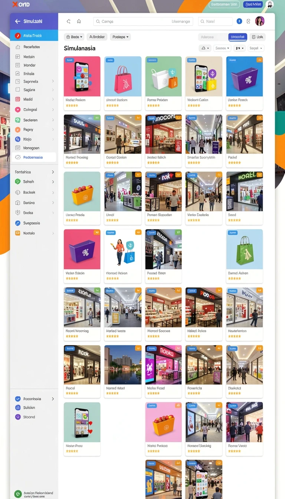
Task: Click the Nedain sidebar icon
Action: click(x=17, y=57)
